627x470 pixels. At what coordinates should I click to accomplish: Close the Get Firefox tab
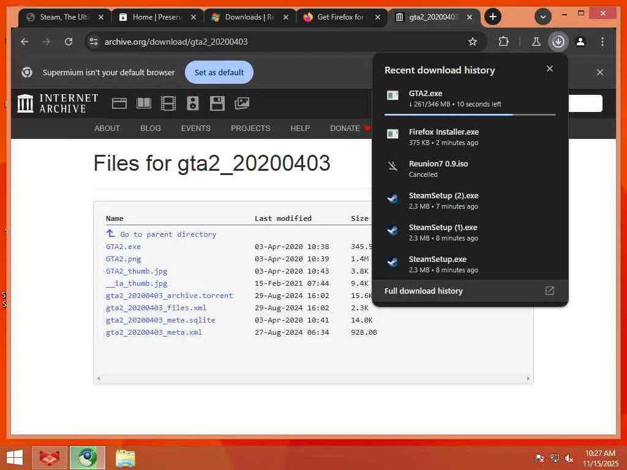point(377,17)
